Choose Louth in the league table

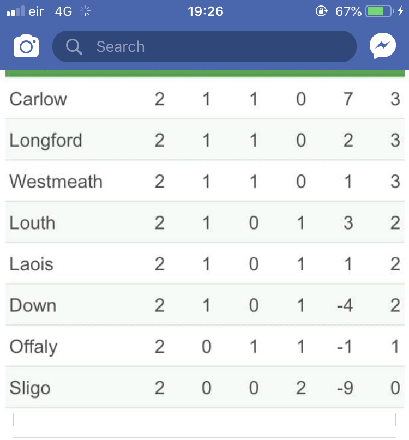pyautogui.click(x=32, y=223)
